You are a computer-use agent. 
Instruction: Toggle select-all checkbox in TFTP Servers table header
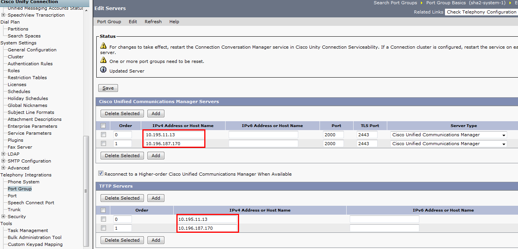click(103, 210)
